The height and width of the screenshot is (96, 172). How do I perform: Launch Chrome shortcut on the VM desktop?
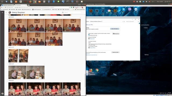tap(97, 70)
